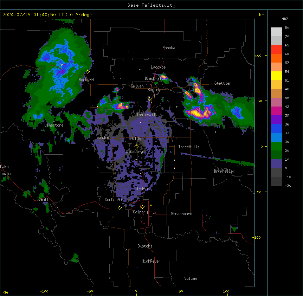This screenshot has width=303, height=296.
Task: Select the green 20-30 dBZ legend swatch
Action: 276,146
